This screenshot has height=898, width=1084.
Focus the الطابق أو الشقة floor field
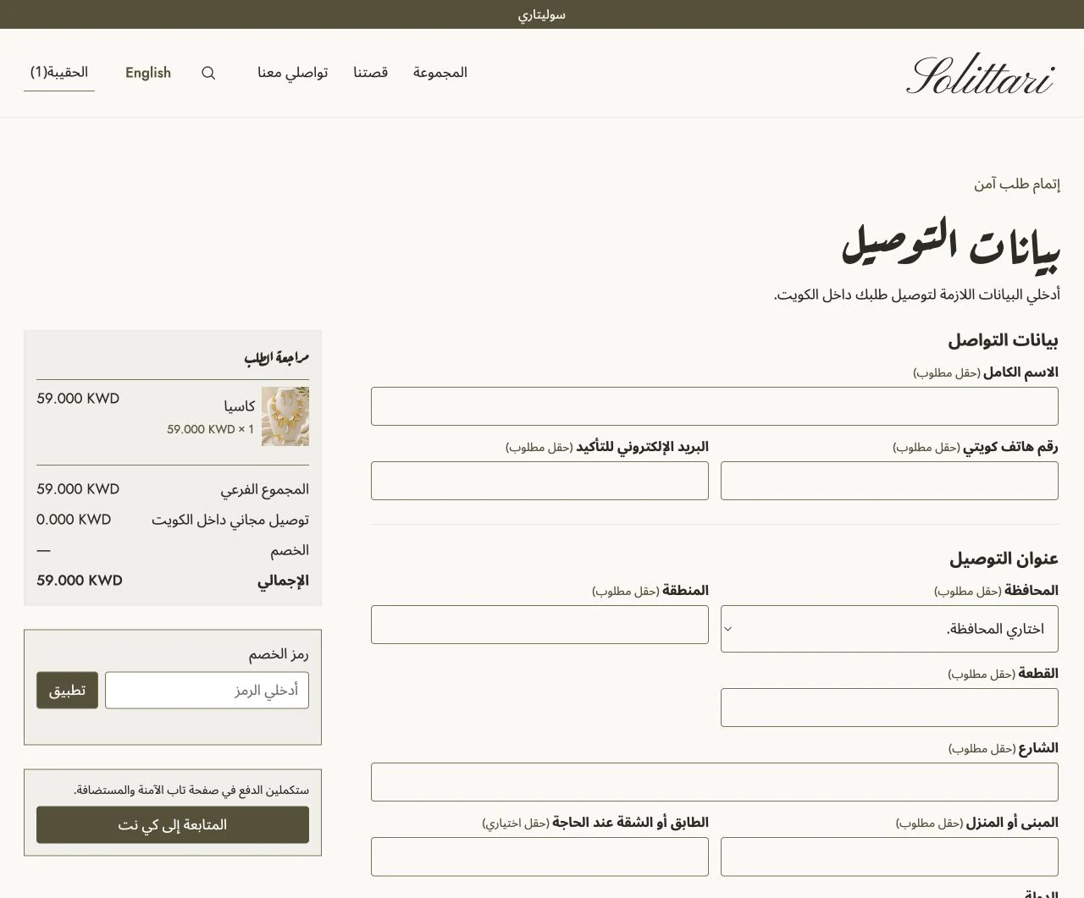pos(539,857)
